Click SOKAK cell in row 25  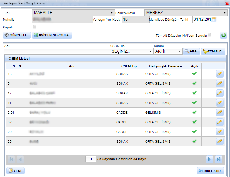(129, 141)
